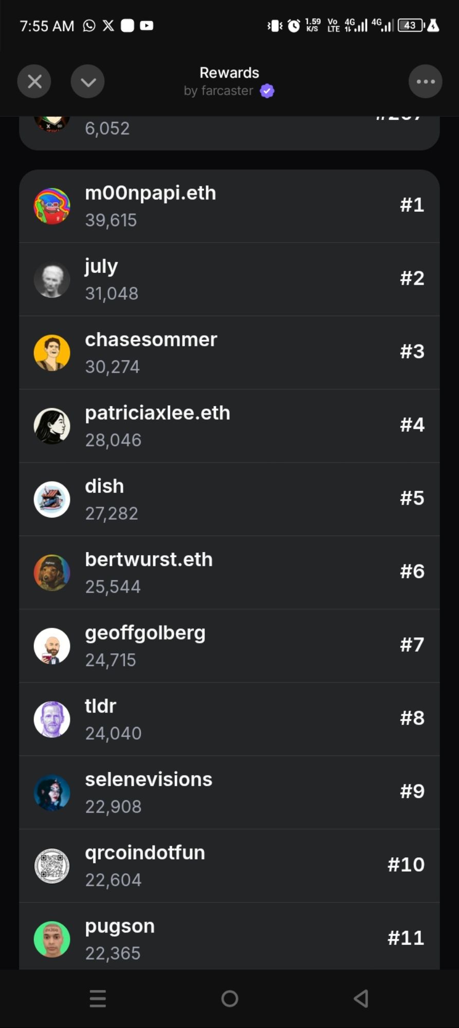Open bertwurst.eth profile entry

tap(229, 573)
